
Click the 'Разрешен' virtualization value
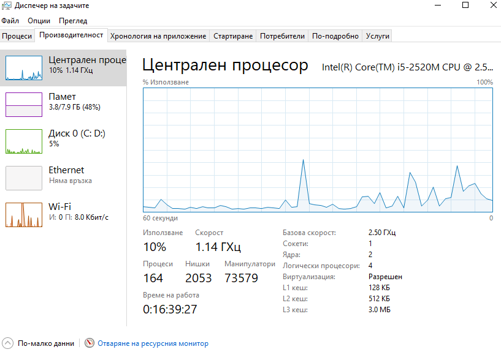385,277
